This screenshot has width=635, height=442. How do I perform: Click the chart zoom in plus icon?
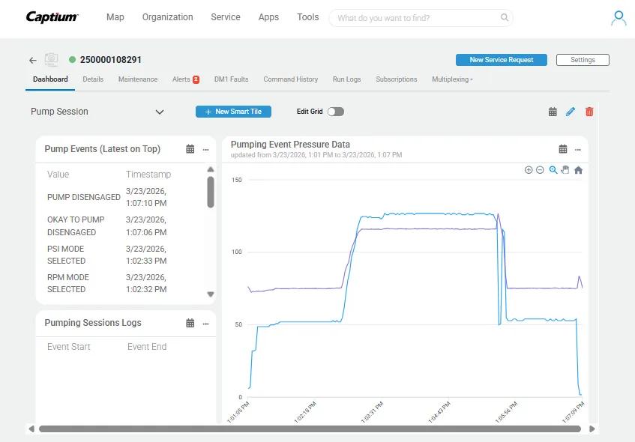(x=529, y=170)
